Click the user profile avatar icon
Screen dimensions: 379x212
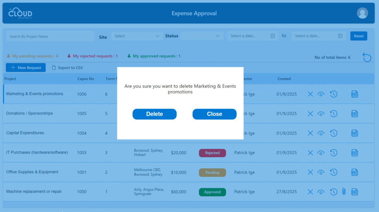tap(362, 13)
